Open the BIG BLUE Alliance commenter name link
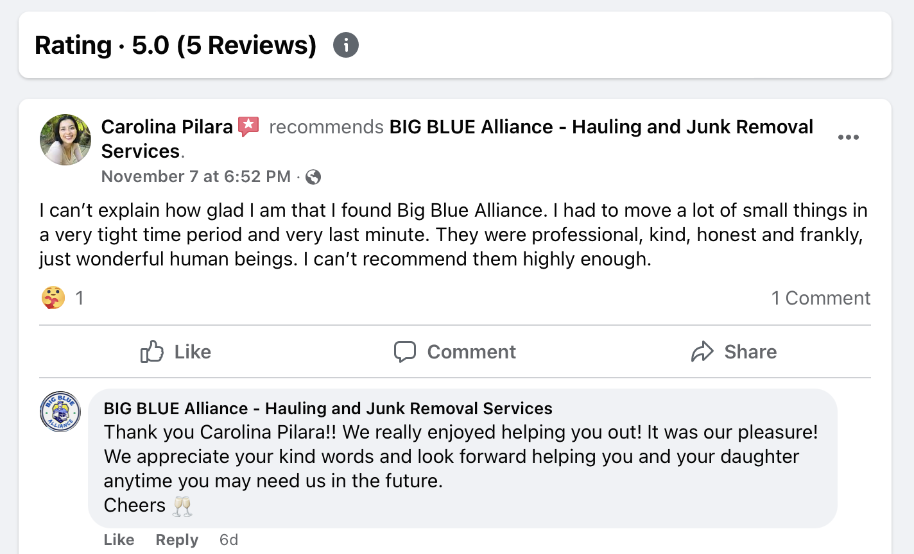The width and height of the screenshot is (914, 554). tap(328, 408)
